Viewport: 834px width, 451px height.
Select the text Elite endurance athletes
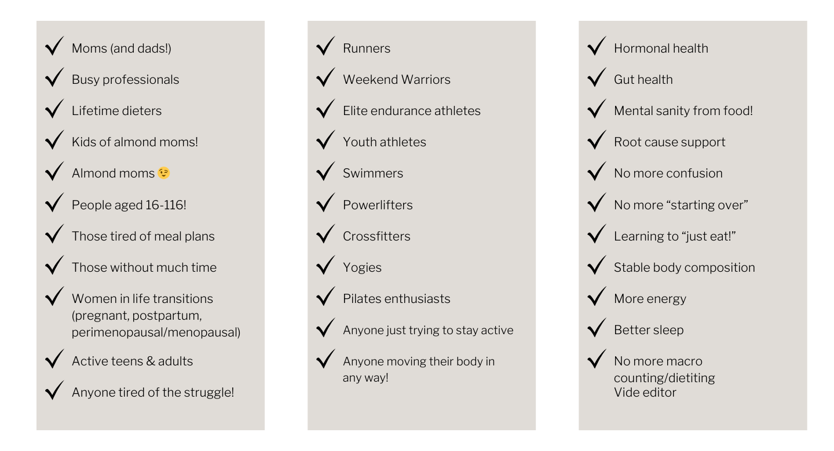[412, 110]
